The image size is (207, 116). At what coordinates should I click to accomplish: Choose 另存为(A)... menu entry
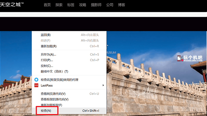coord(48,54)
